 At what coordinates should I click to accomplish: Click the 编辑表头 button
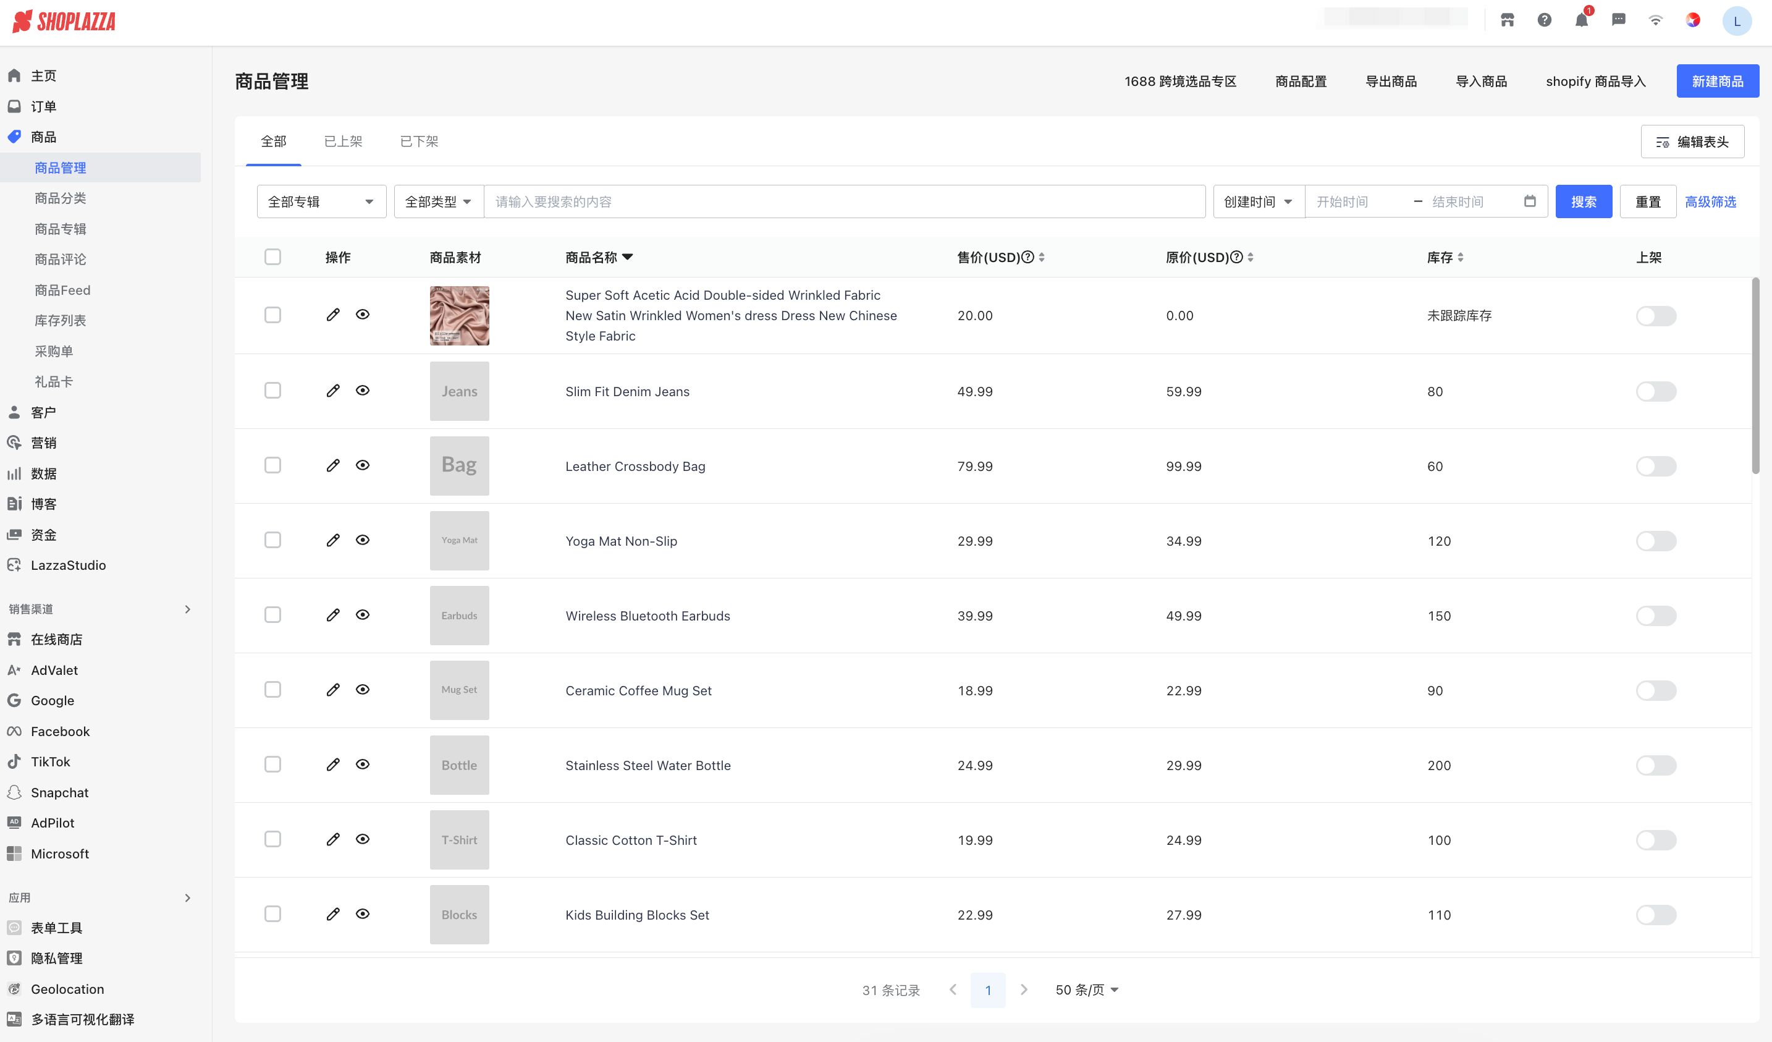point(1692,142)
